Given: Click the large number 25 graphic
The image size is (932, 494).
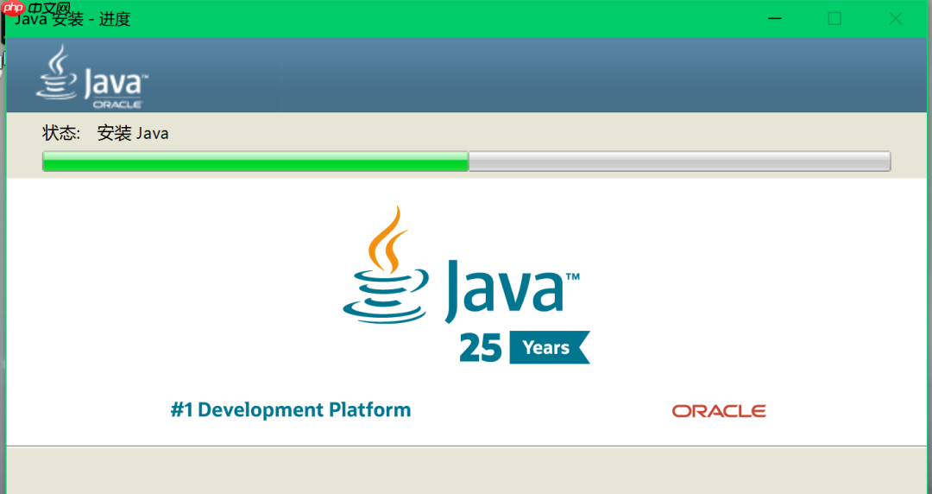Looking at the screenshot, I should pos(481,348).
